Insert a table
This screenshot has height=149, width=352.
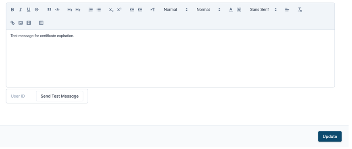click(41, 23)
